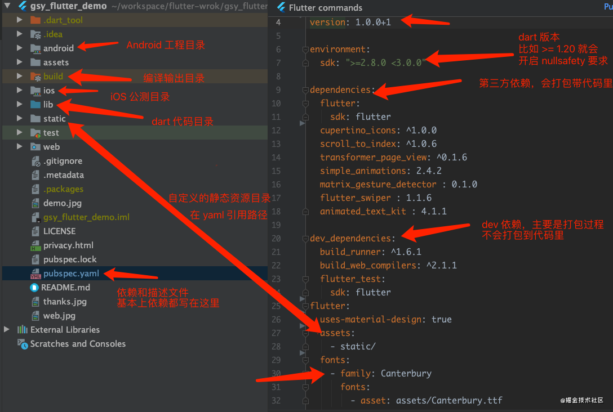Click the pubspec.lock file icon
This screenshot has width=613, height=412.
click(35, 259)
